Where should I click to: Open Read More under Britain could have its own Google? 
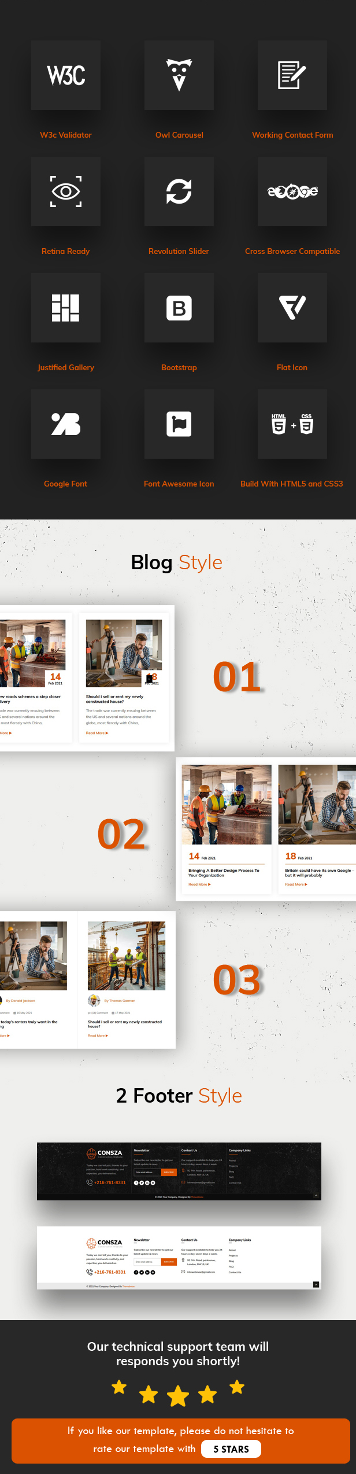tap(296, 885)
